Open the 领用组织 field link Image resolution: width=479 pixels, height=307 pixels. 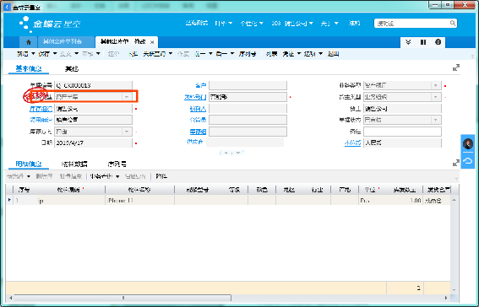(41, 120)
